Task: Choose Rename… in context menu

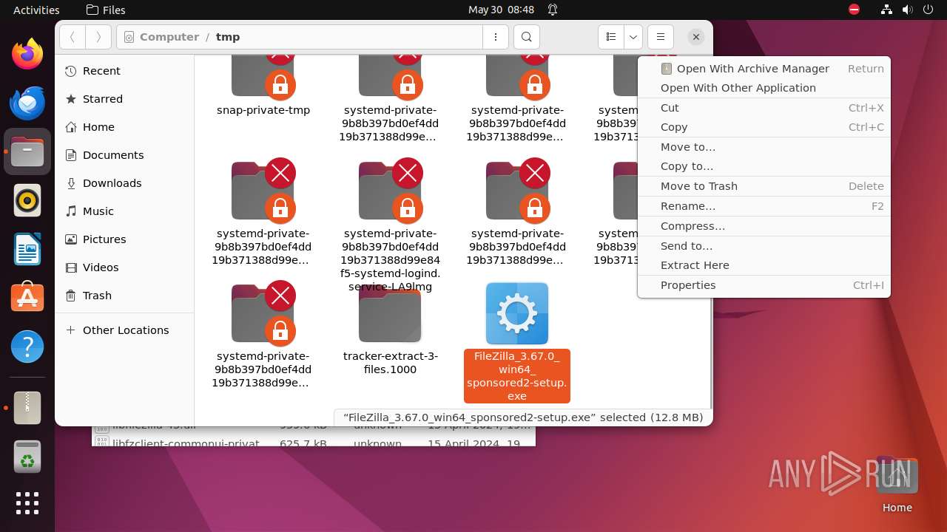Action: 764,206
